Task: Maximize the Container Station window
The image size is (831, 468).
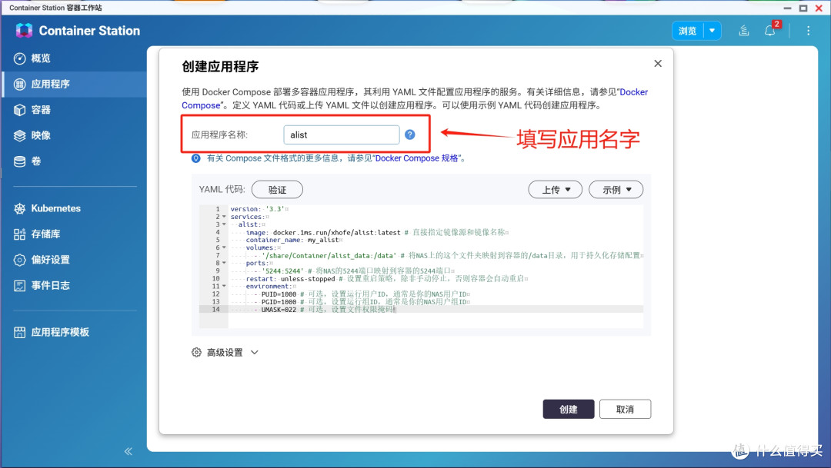Action: pyautogui.click(x=803, y=8)
